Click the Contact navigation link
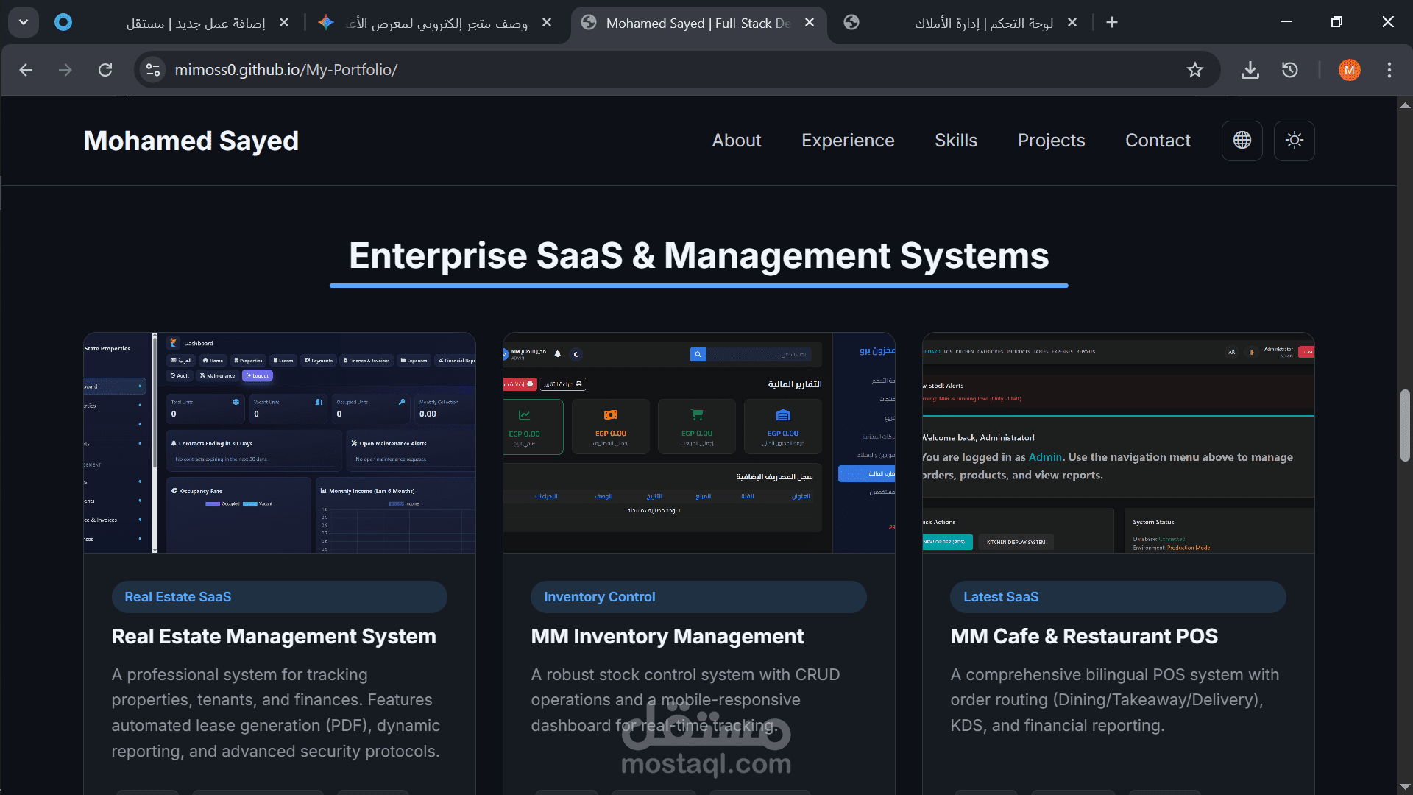 coord(1158,141)
